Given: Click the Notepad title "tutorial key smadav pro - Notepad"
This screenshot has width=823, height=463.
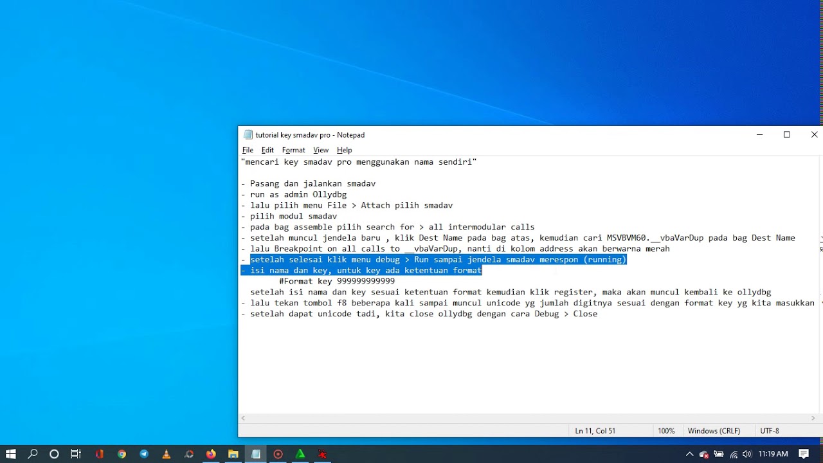Looking at the screenshot, I should click(310, 135).
